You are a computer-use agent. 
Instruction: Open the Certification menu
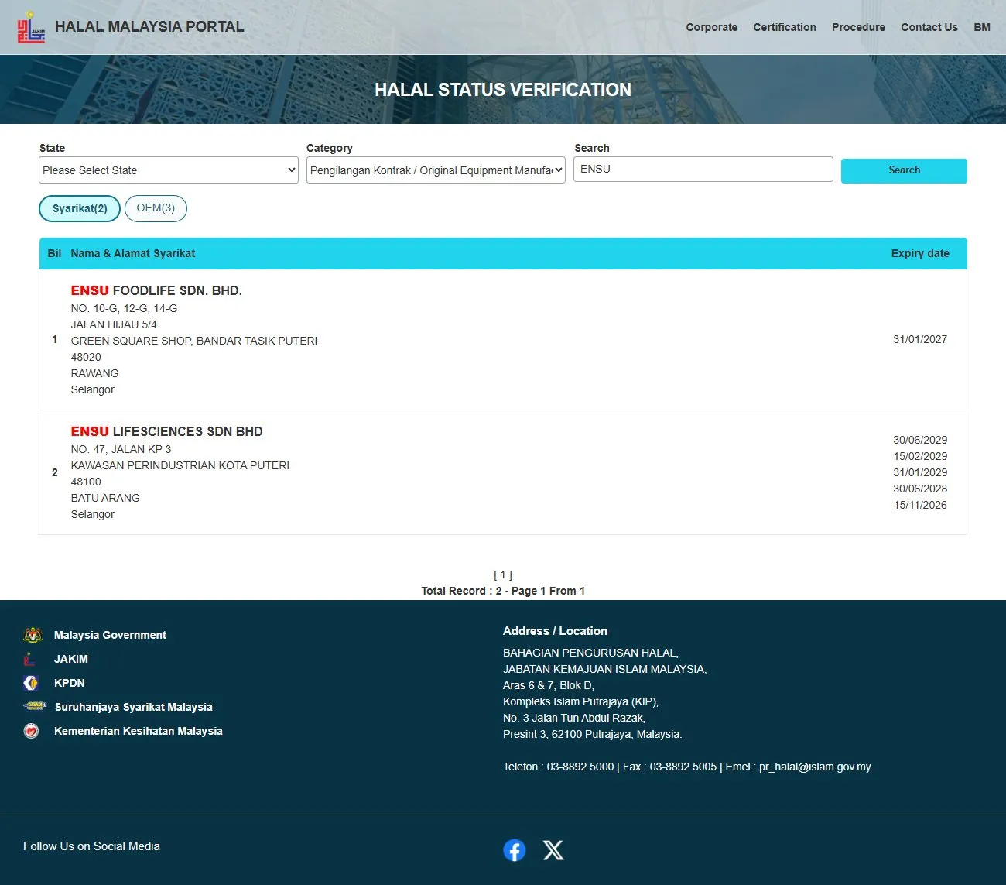pos(785,27)
